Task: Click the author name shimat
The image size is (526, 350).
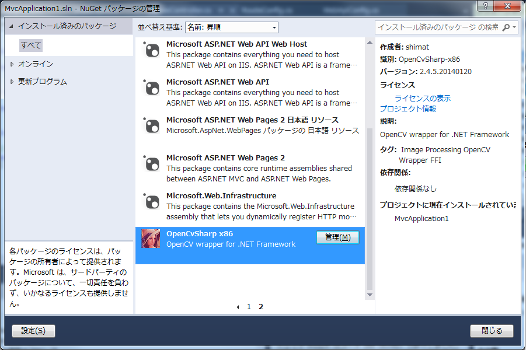Action: click(x=417, y=47)
